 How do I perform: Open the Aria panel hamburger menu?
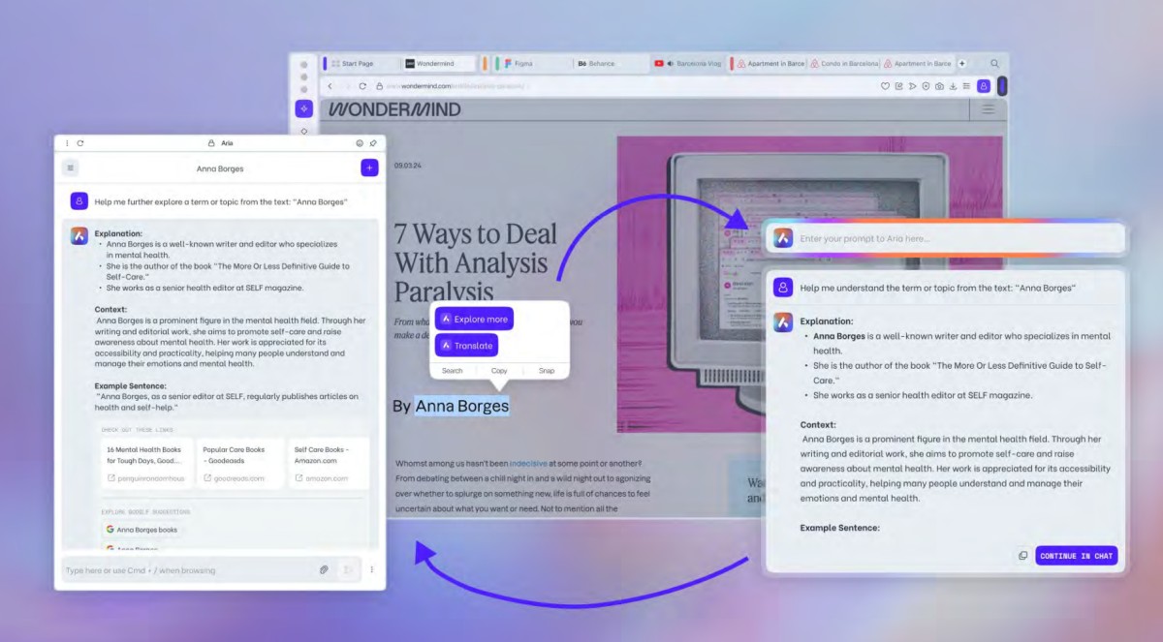coord(70,168)
